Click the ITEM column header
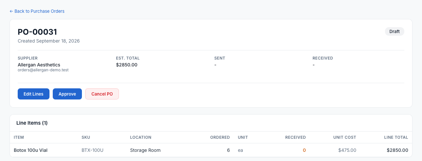 point(19,137)
